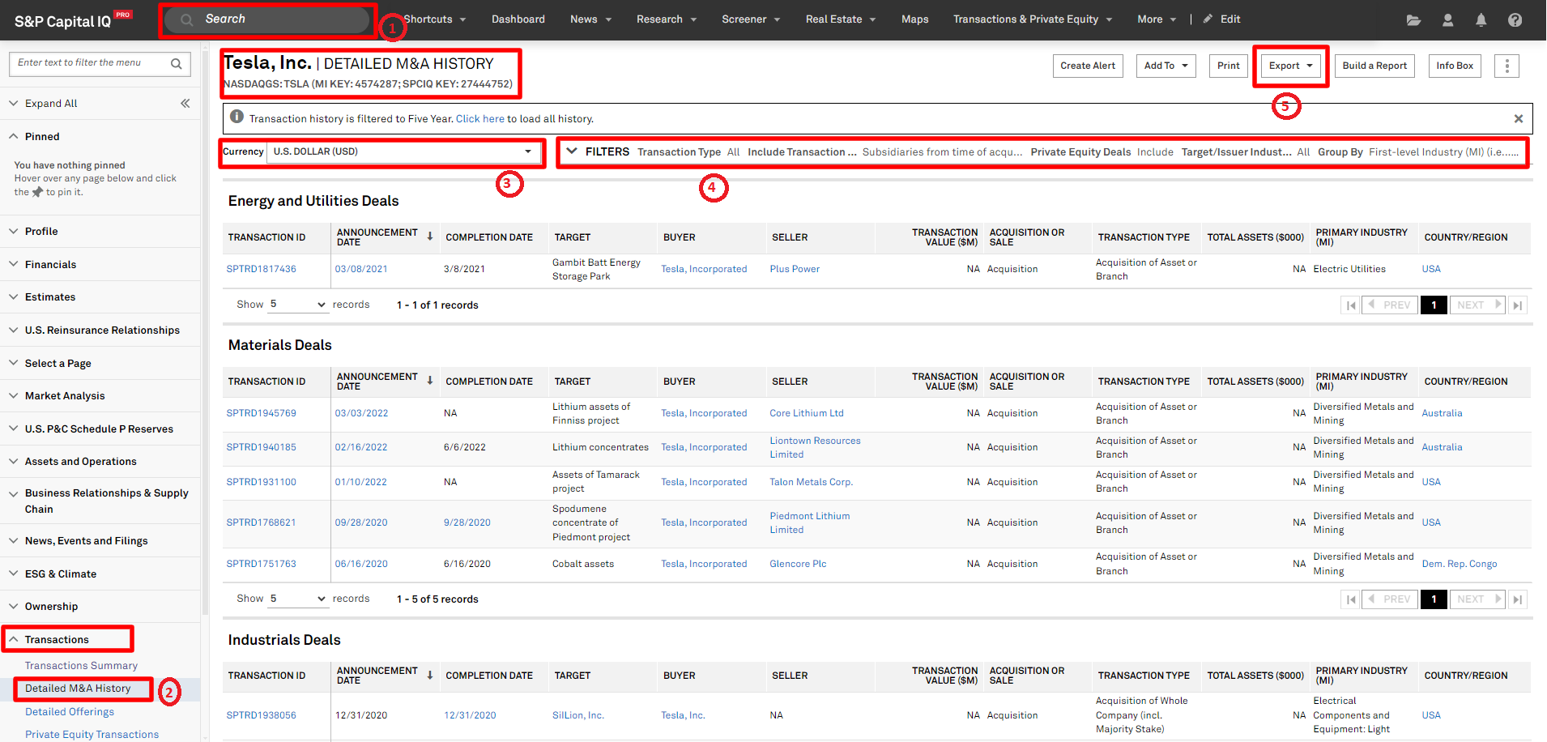Go to last page in Energy deals pager
The width and height of the screenshot is (1547, 742).
coord(1518,305)
